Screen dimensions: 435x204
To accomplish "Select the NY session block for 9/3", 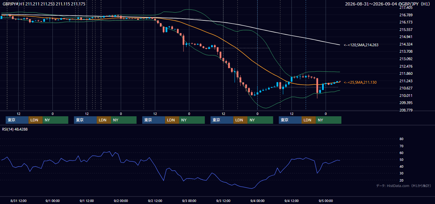I will pos(260,120).
